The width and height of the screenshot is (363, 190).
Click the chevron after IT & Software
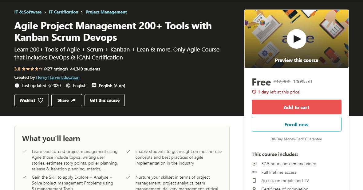click(x=45, y=12)
